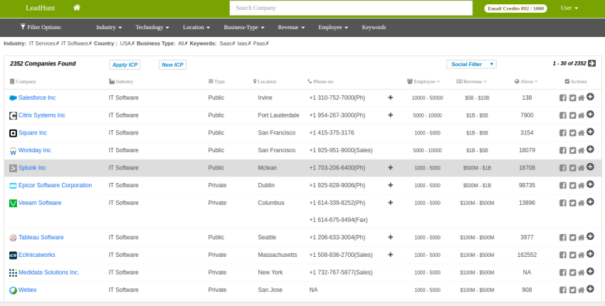Viewport: 605px width, 306px height.
Task: Add Splunk Inc with plus circle icon
Action: pyautogui.click(x=590, y=167)
